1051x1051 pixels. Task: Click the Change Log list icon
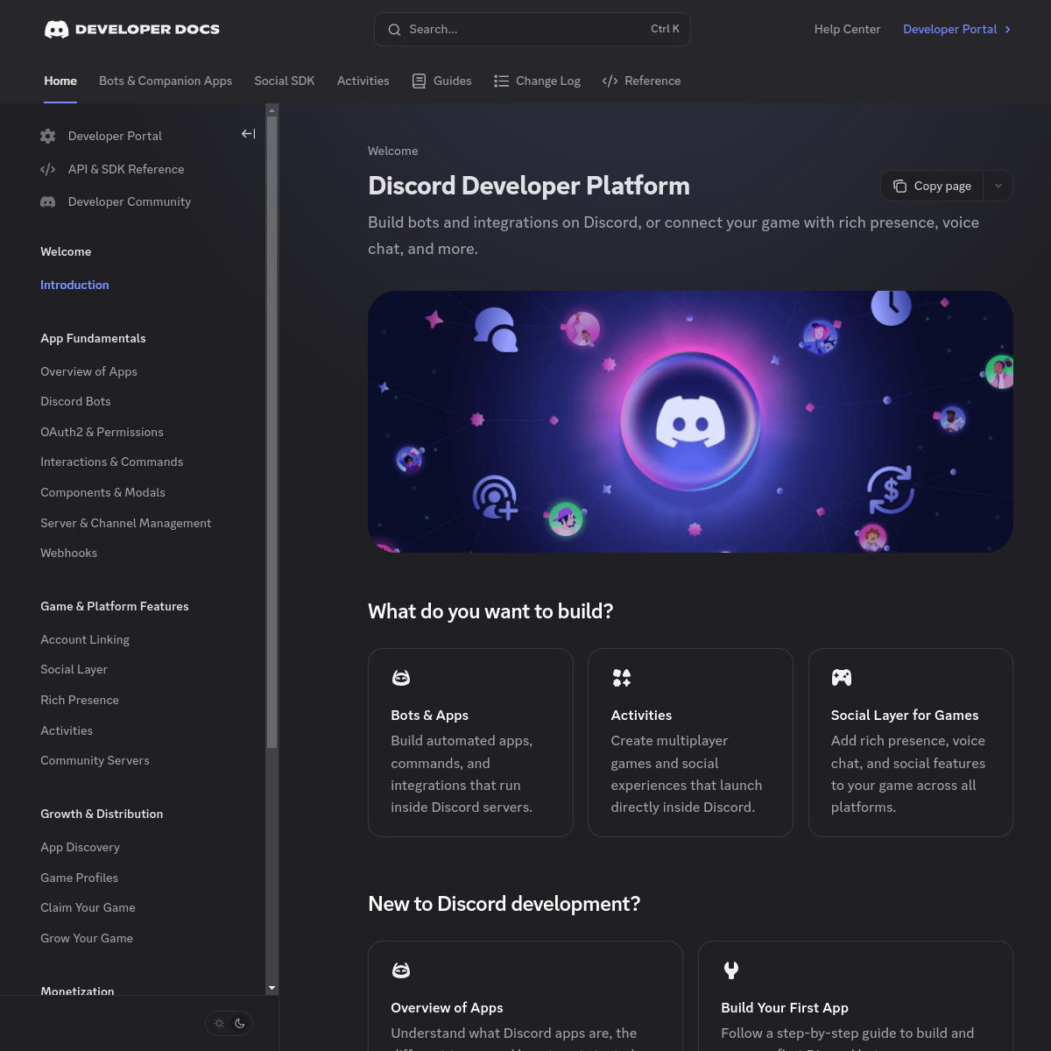coord(501,81)
